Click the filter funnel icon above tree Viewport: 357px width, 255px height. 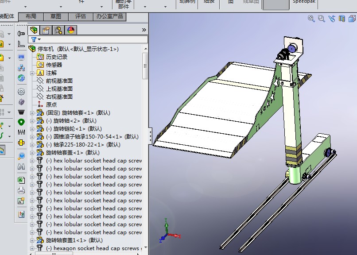tap(34, 39)
